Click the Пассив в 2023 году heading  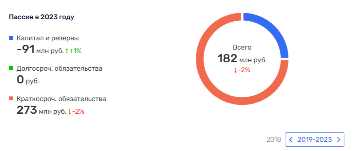pos(42,17)
